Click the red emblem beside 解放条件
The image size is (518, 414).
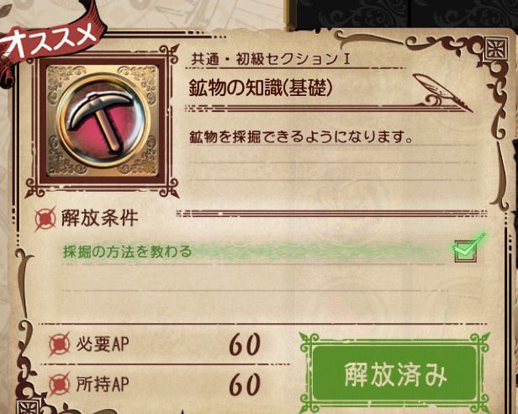pos(45,218)
